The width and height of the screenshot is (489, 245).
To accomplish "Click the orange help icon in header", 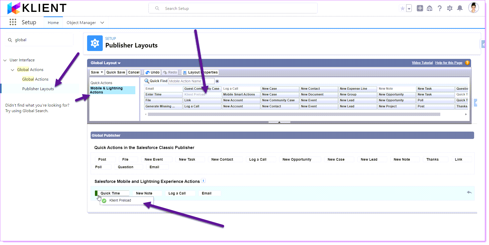I will click(x=467, y=63).
